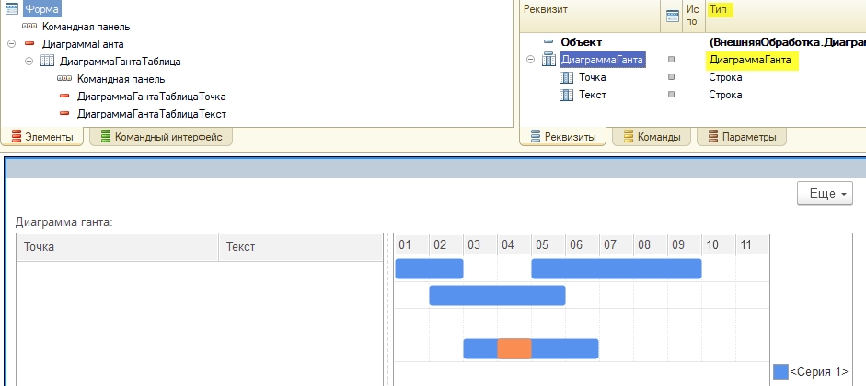Screen dimensions: 866x386
Task: Click the icon of ДиаграммаГантаТаблицаТекст
Action: tap(64, 114)
